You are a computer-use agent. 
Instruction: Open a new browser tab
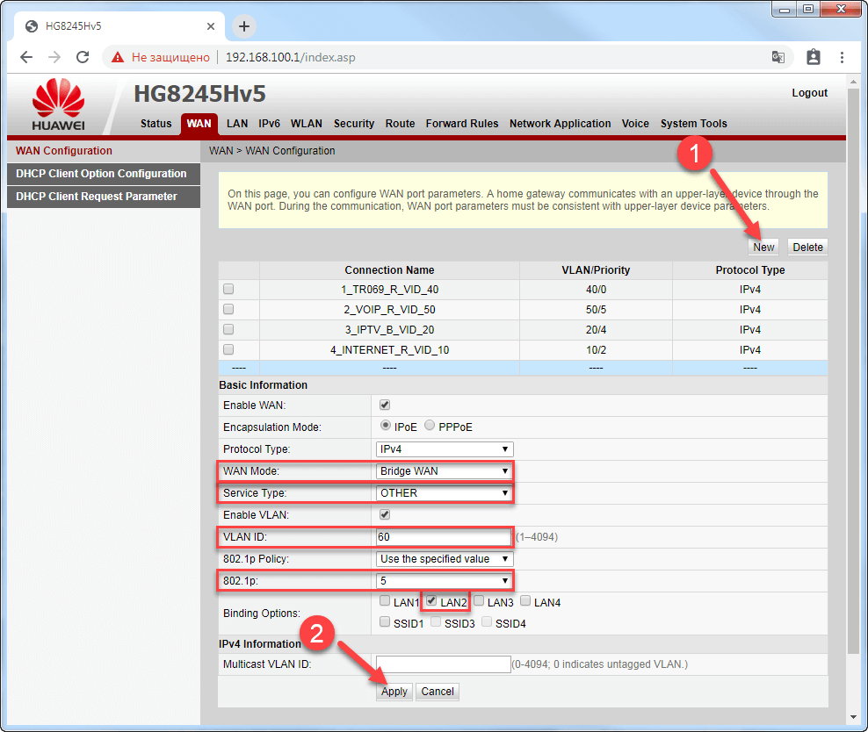pyautogui.click(x=244, y=26)
